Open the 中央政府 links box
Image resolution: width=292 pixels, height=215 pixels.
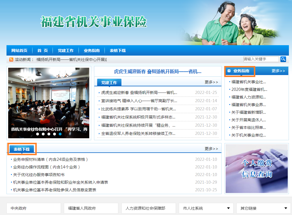34,208
